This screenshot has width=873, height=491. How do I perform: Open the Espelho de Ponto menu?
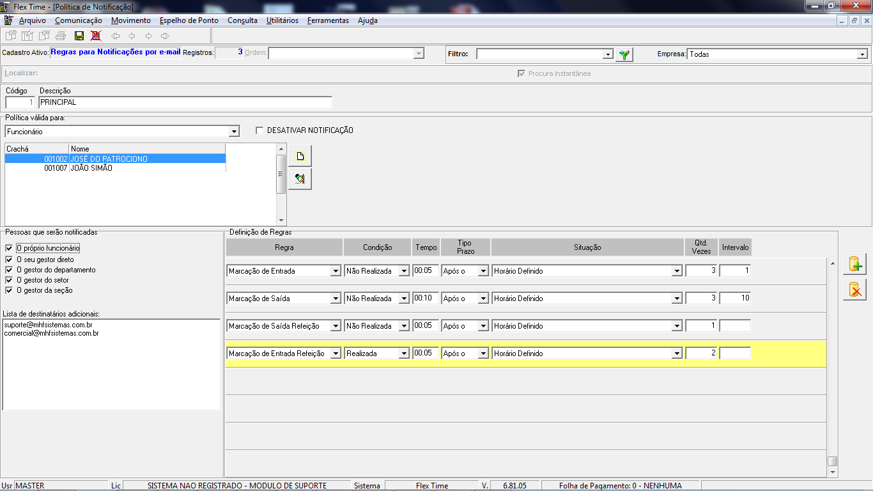coord(189,20)
